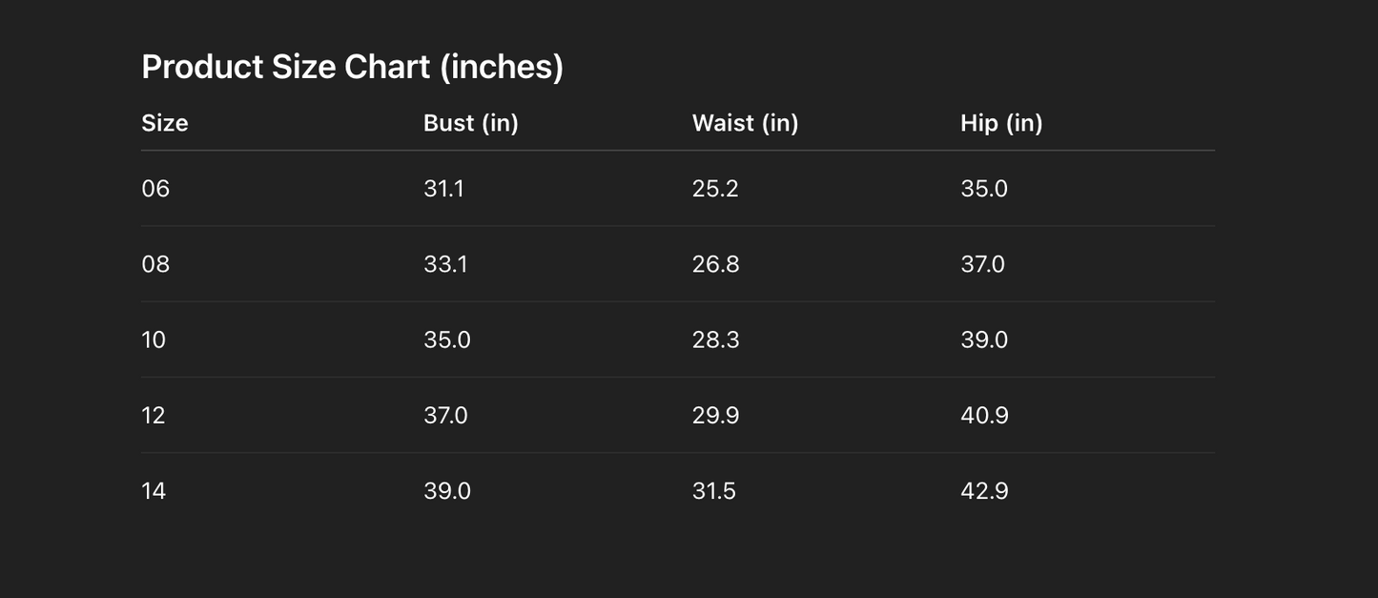Click waist value 26.8 for size 08
This screenshot has width=1378, height=598.
(x=715, y=264)
